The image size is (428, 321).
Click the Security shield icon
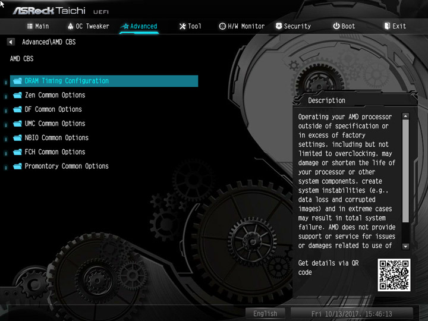[x=279, y=26]
